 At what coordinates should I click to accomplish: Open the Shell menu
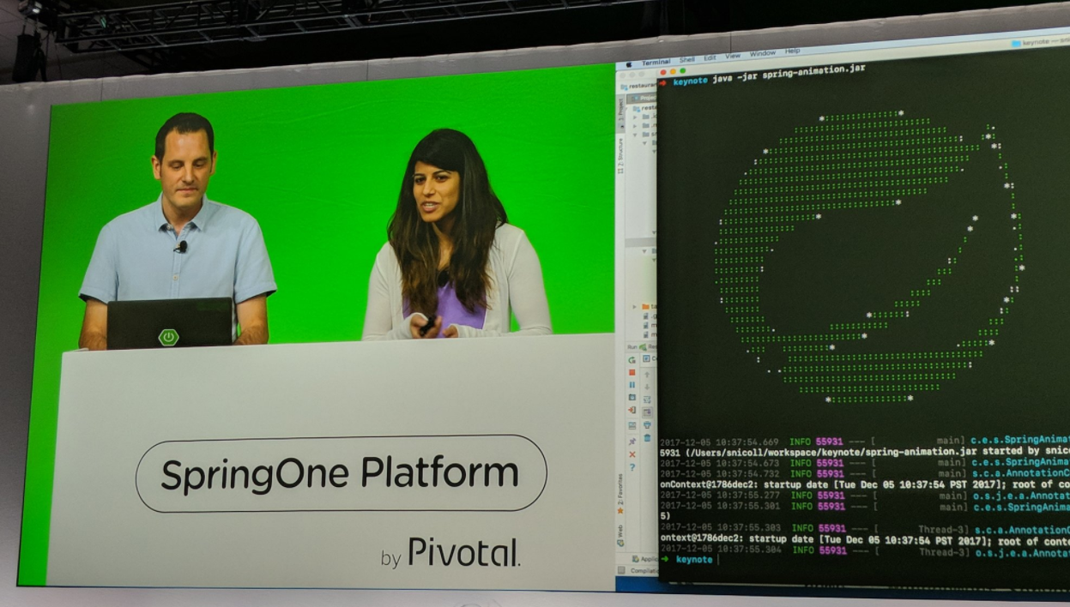[687, 60]
